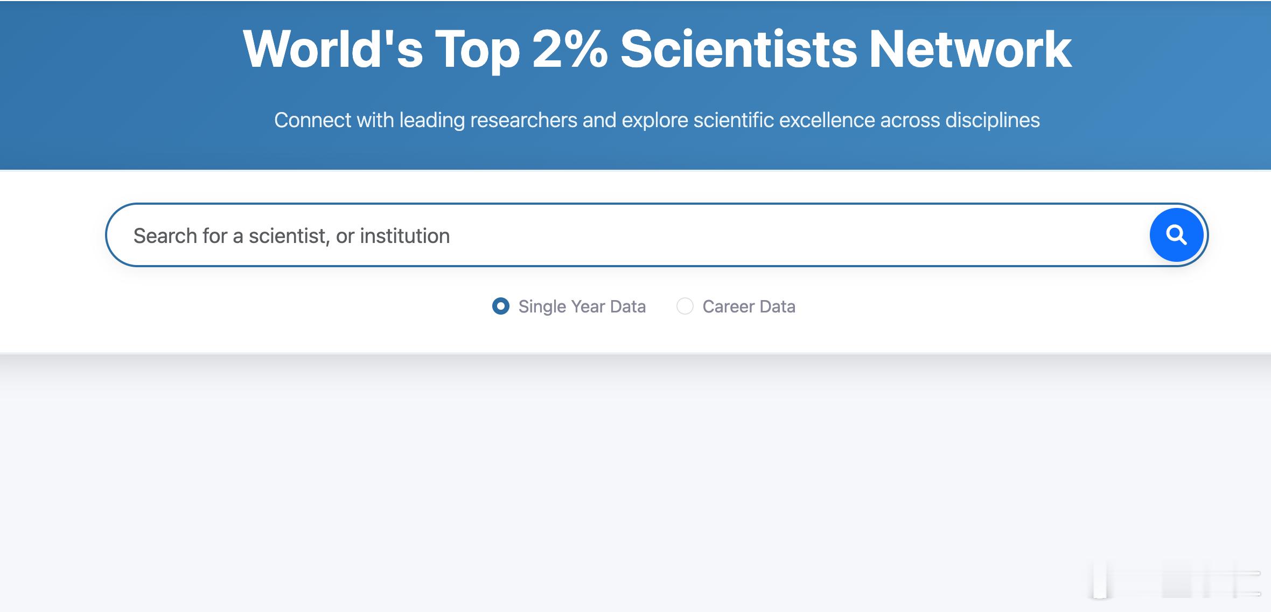Viewport: 1271px width, 612px height.
Task: Click the 'Connect with leading researchers' subtitle
Action: pyautogui.click(x=657, y=120)
